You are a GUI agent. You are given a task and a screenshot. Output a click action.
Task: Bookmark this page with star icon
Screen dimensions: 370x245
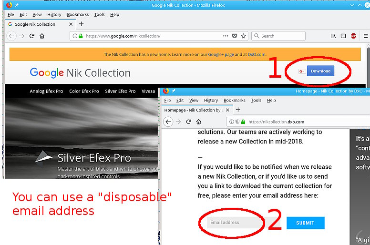[x=244, y=36]
